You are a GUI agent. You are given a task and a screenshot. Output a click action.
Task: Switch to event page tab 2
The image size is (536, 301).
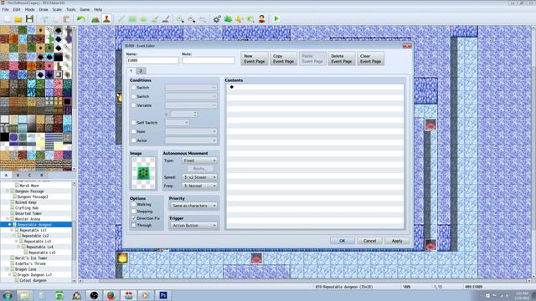pos(141,70)
